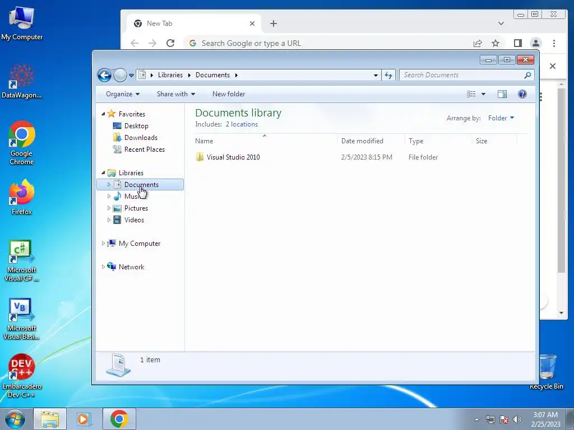The height and width of the screenshot is (430, 574).
Task: Open the Chrome three-dot menu
Action: [554, 43]
